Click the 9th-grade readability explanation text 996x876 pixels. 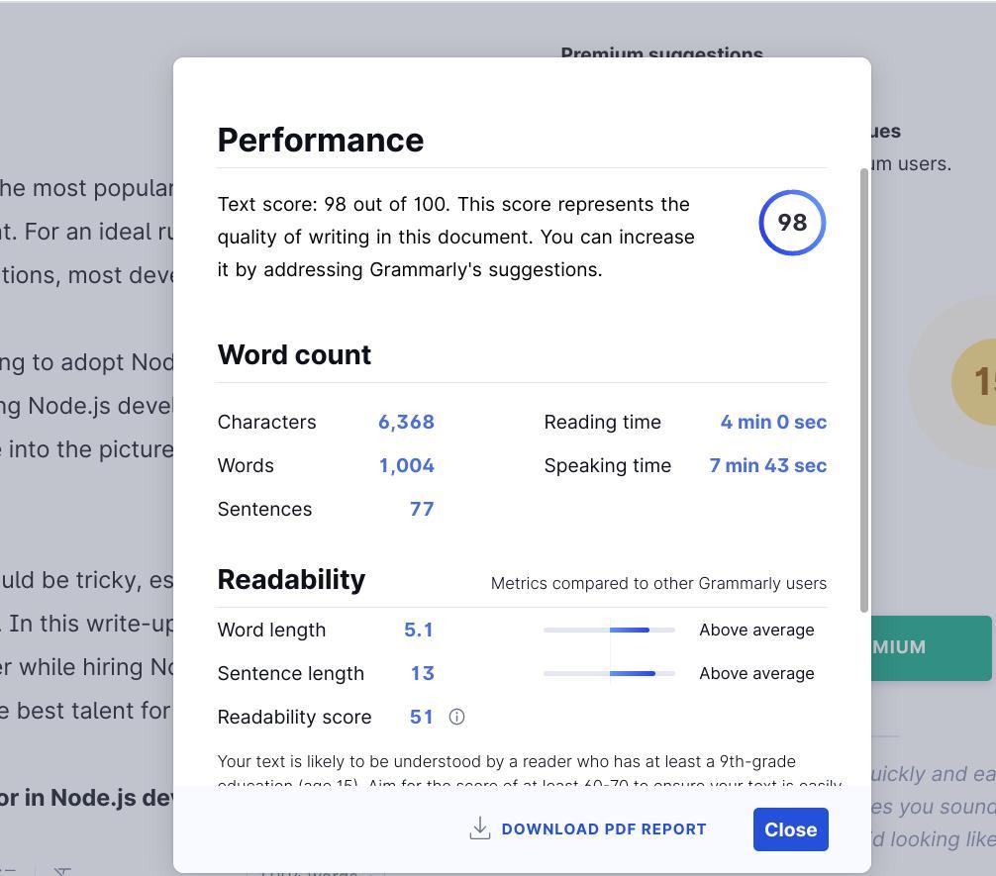point(529,770)
